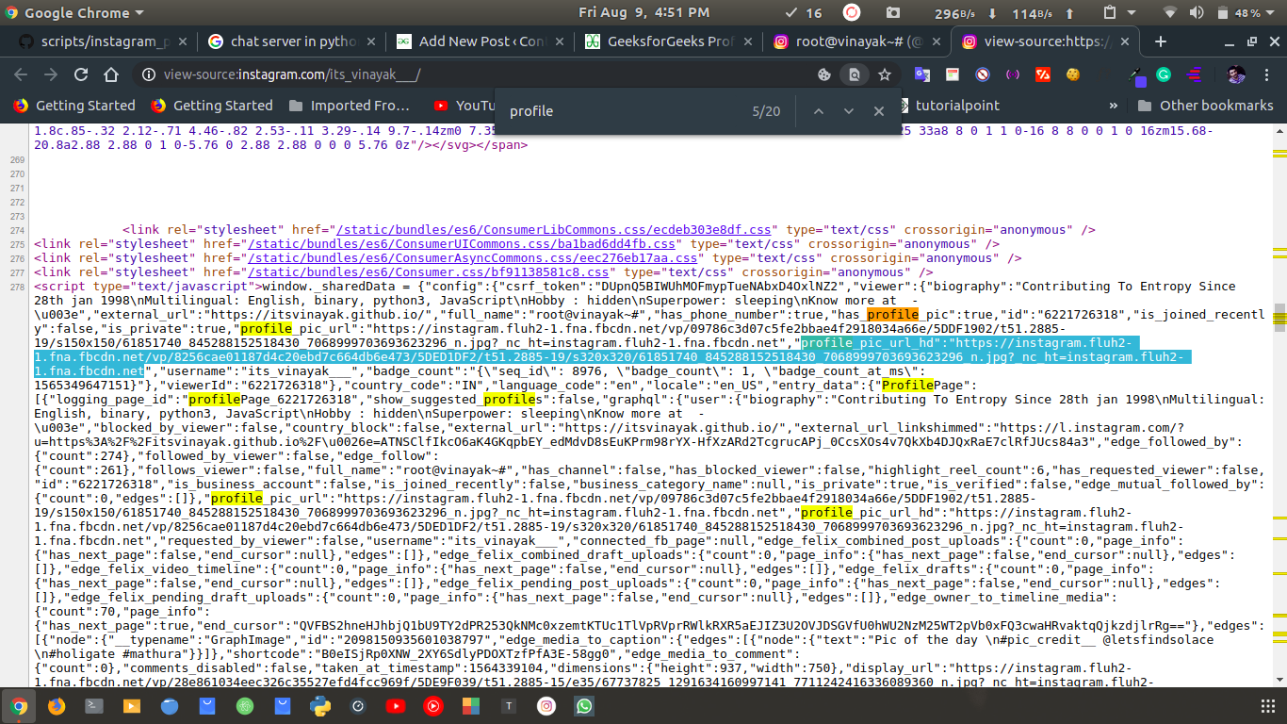Open Chrome three-dot menu

click(x=1267, y=74)
